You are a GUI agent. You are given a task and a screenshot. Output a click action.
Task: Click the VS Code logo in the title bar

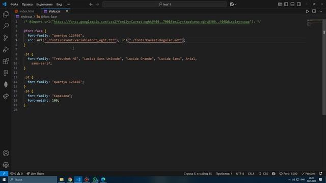coord(5,4)
